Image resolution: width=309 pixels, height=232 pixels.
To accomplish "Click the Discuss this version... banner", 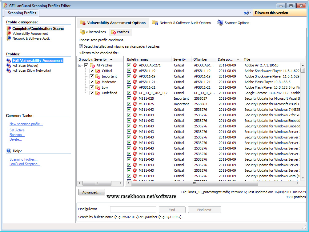I will tap(279, 13).
